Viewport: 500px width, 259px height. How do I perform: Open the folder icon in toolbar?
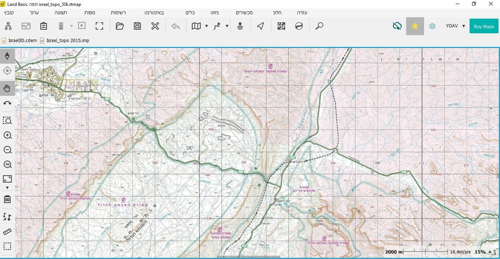coord(119,26)
